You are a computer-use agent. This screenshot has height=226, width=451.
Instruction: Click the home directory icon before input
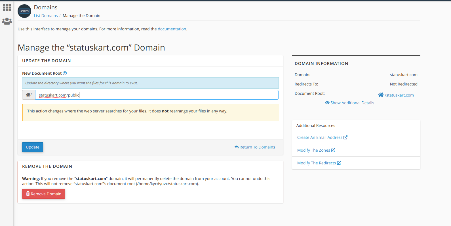pyautogui.click(x=28, y=95)
